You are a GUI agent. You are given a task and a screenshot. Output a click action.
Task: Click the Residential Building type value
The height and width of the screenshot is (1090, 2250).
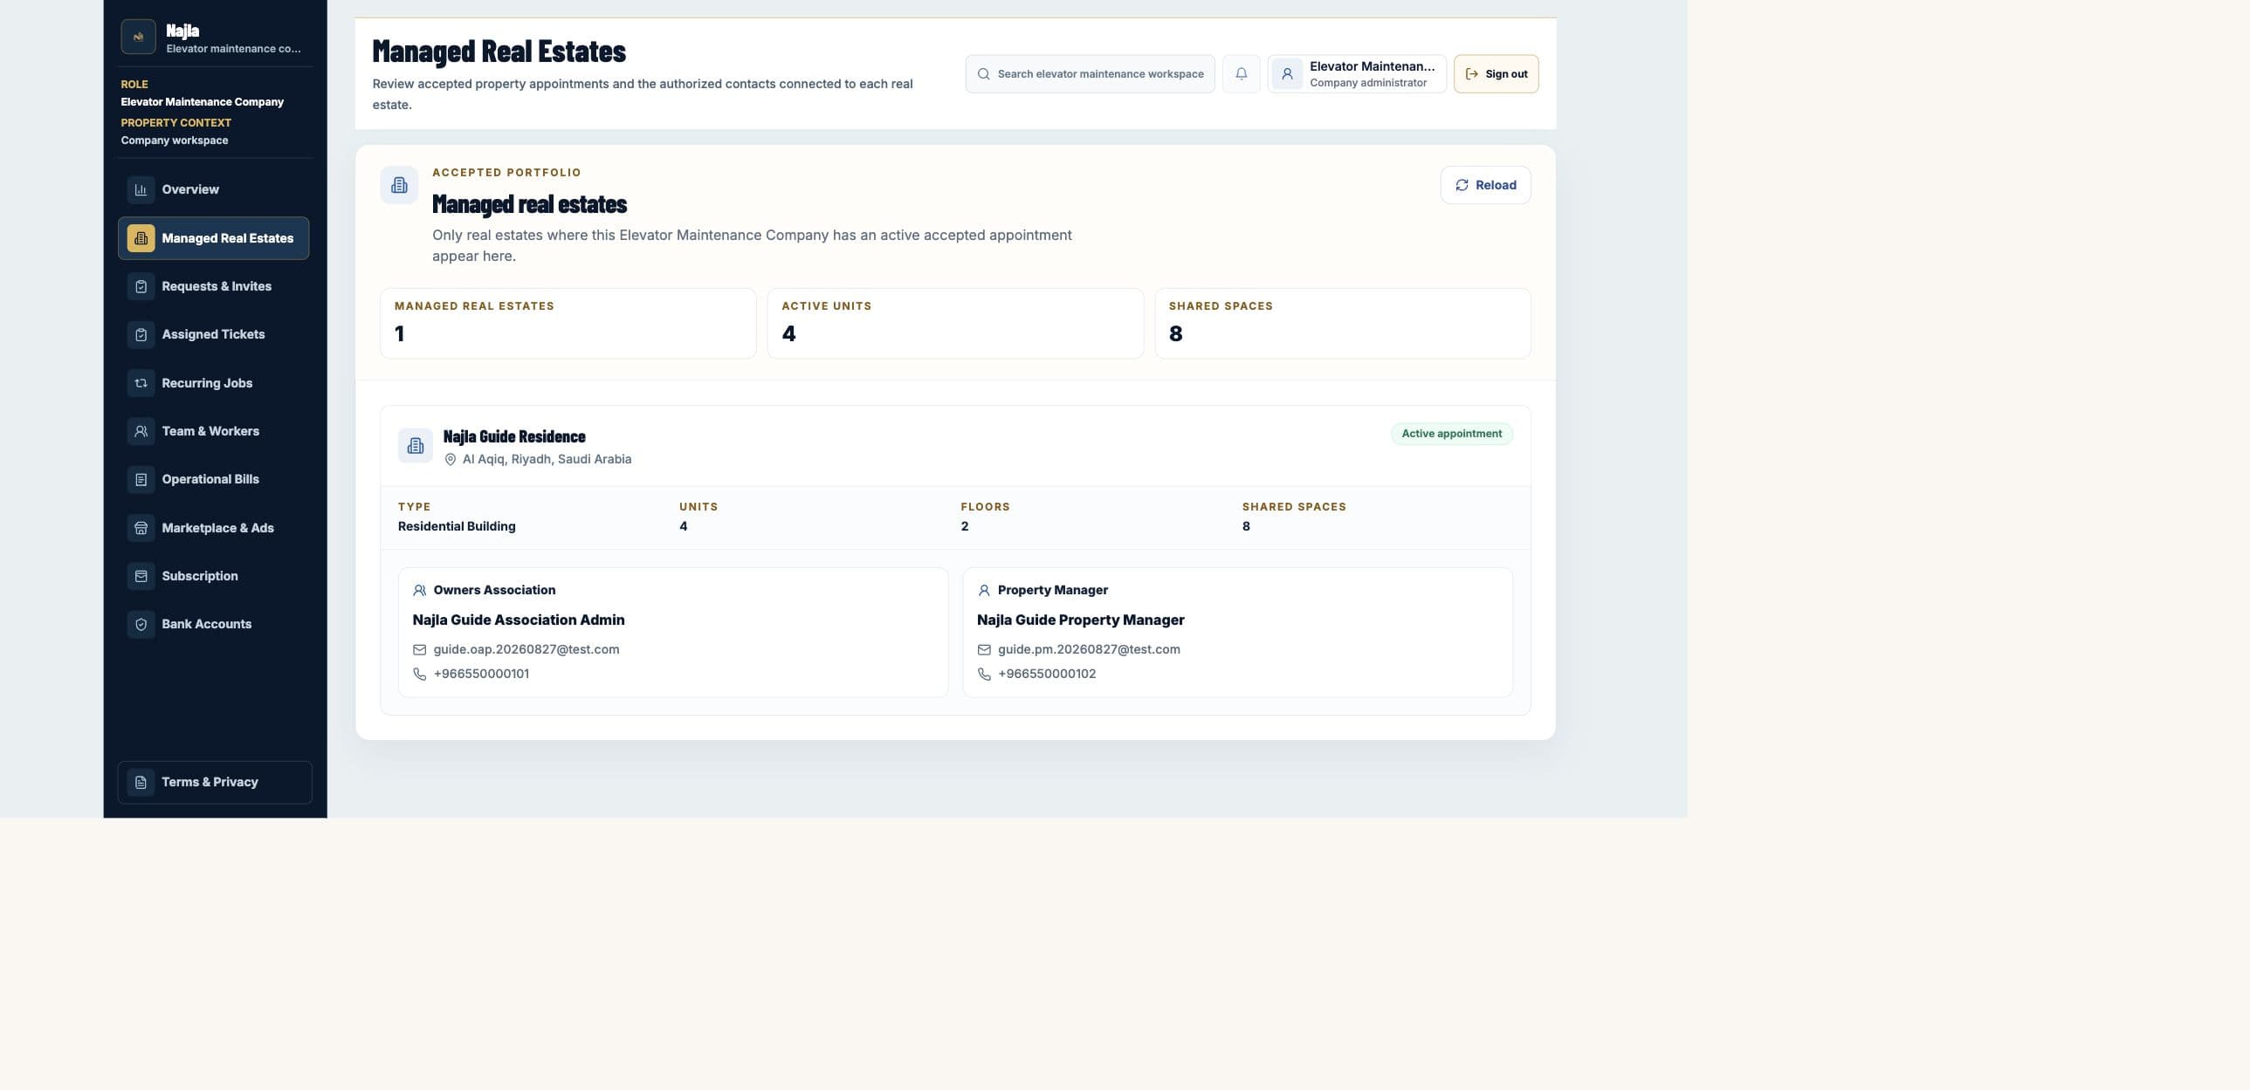(456, 526)
